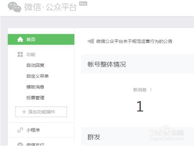This screenshot has height=146, width=194.
Task: Click the 微信·公众平台 title text
Action: click(x=50, y=7)
